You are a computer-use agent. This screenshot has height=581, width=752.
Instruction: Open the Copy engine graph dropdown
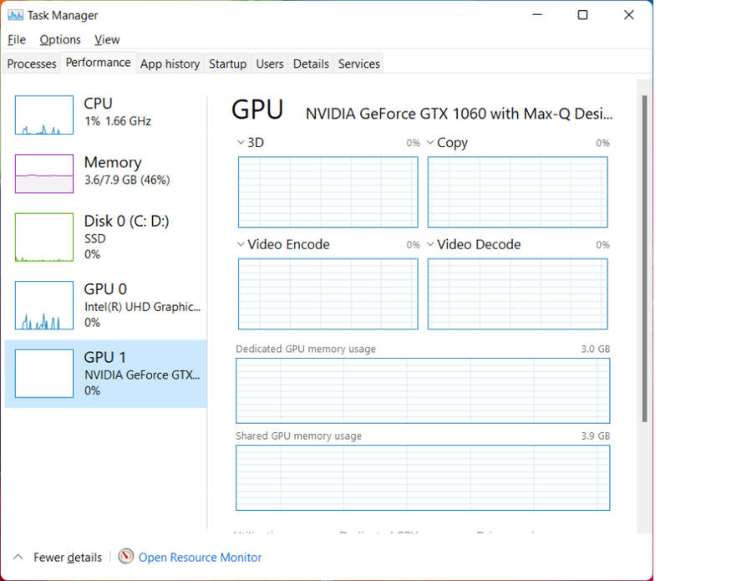pyautogui.click(x=430, y=143)
